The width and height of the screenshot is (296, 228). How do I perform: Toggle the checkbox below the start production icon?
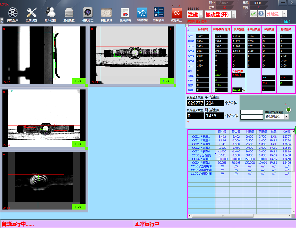pos(2,22)
